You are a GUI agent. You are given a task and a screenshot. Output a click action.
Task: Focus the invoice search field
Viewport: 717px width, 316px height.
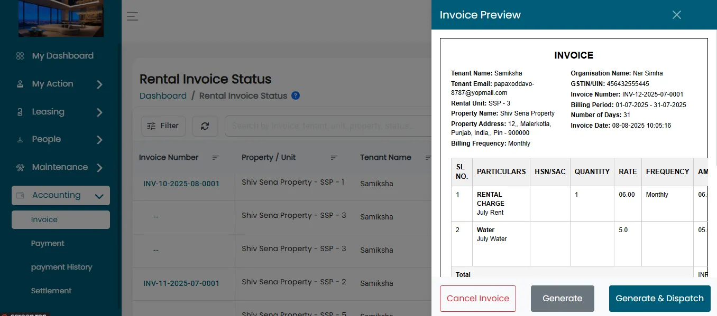[x=329, y=126]
